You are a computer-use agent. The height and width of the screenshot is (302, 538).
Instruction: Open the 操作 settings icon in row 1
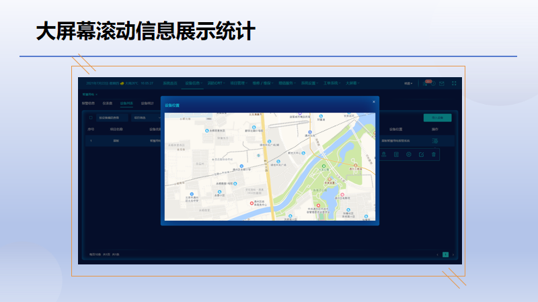(434, 141)
